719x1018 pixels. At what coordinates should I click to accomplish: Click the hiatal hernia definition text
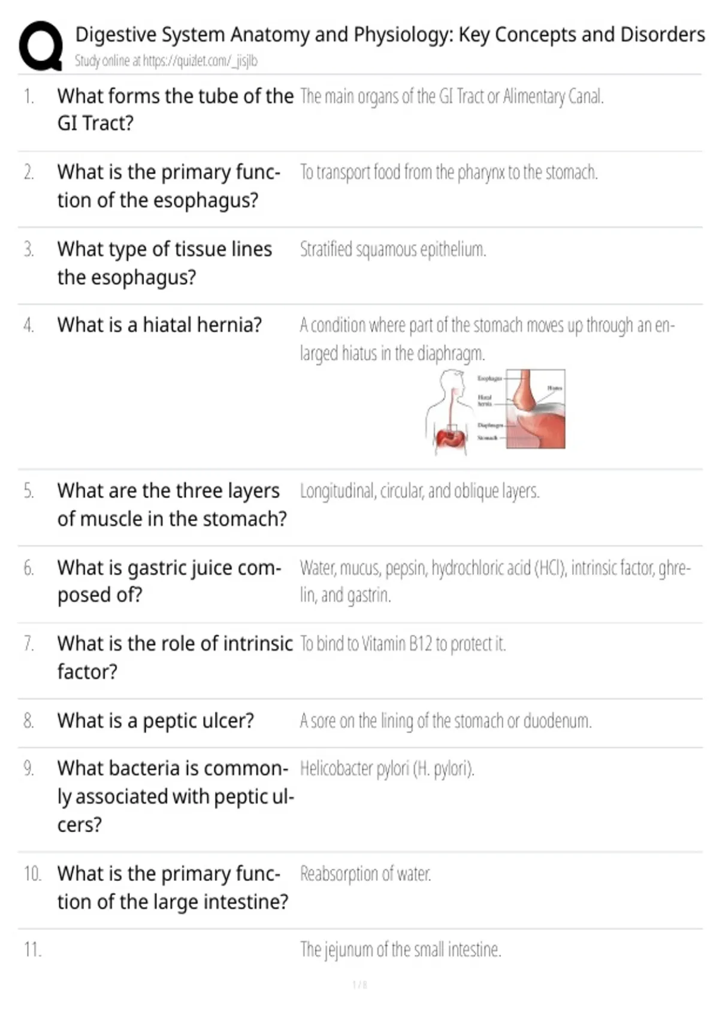pos(487,339)
